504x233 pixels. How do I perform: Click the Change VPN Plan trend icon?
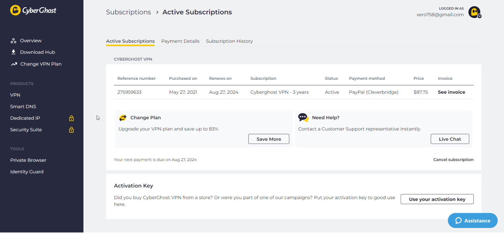(14, 64)
